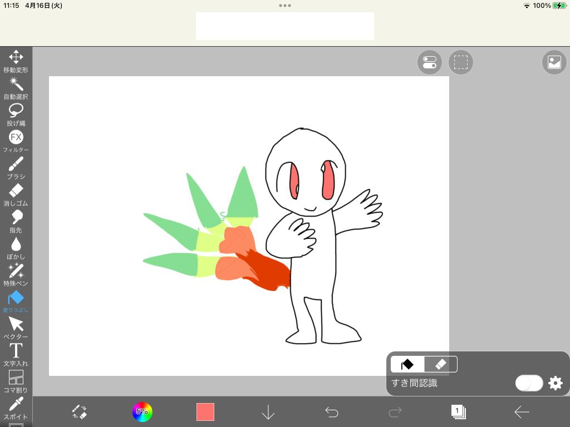
Task: Toggle the すき間認識 gap recognition switch
Action: click(x=529, y=383)
